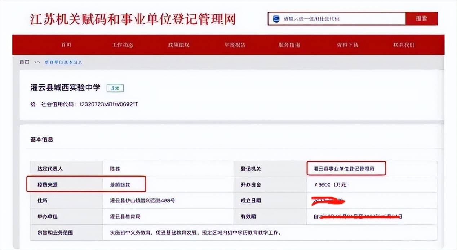Click the 事业单位基本信息 breadcrumb link
This screenshot has height=250, width=457.
coord(63,62)
